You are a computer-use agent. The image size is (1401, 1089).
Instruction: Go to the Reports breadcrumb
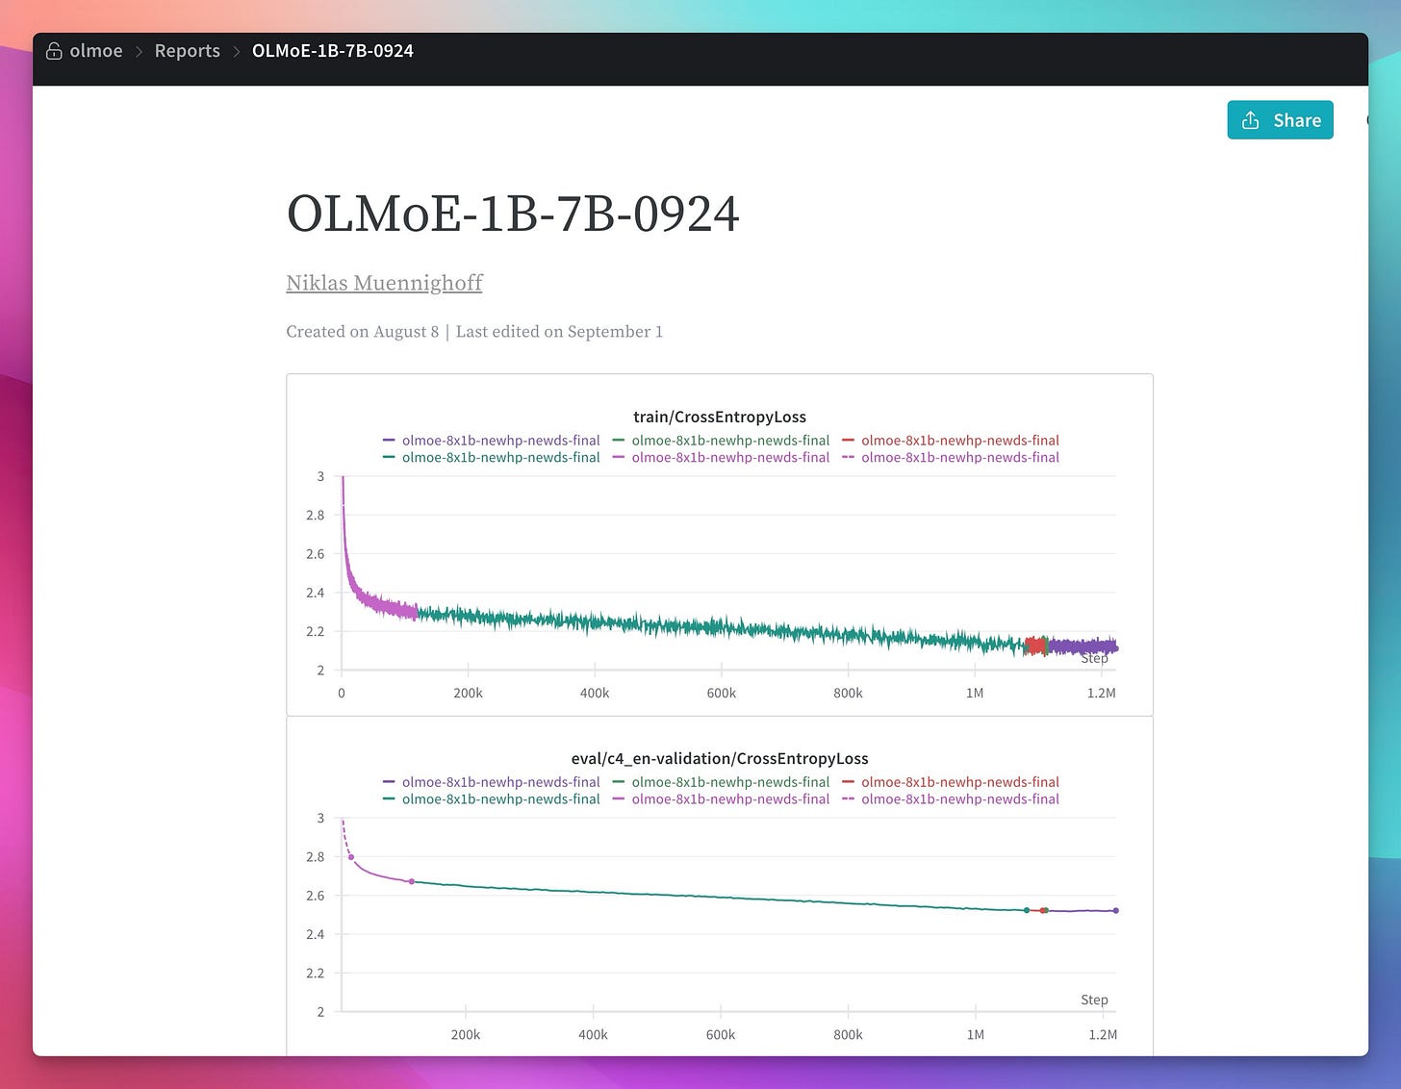[x=188, y=51]
